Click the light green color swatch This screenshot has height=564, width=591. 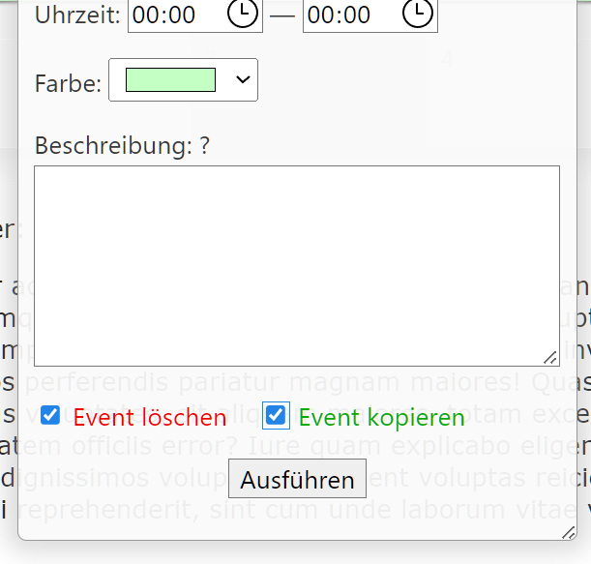170,80
